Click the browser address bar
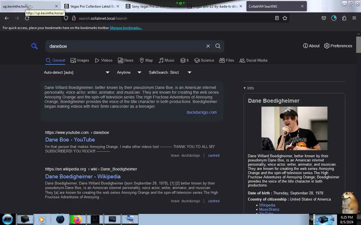Viewport: 361px width, 225px height. [175, 18]
